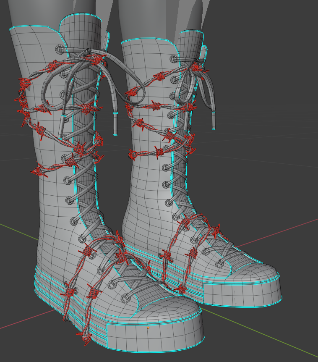The image size is (318, 362).
Task: Select the rear boot's tongue top above laces
Action: (x=190, y=44)
